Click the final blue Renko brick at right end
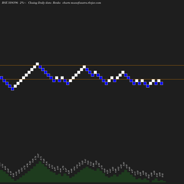Screen dimensions: 184x184 tap(162, 84)
